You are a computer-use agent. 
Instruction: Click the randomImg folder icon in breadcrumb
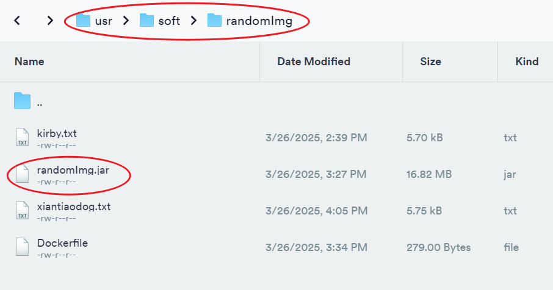coord(214,21)
